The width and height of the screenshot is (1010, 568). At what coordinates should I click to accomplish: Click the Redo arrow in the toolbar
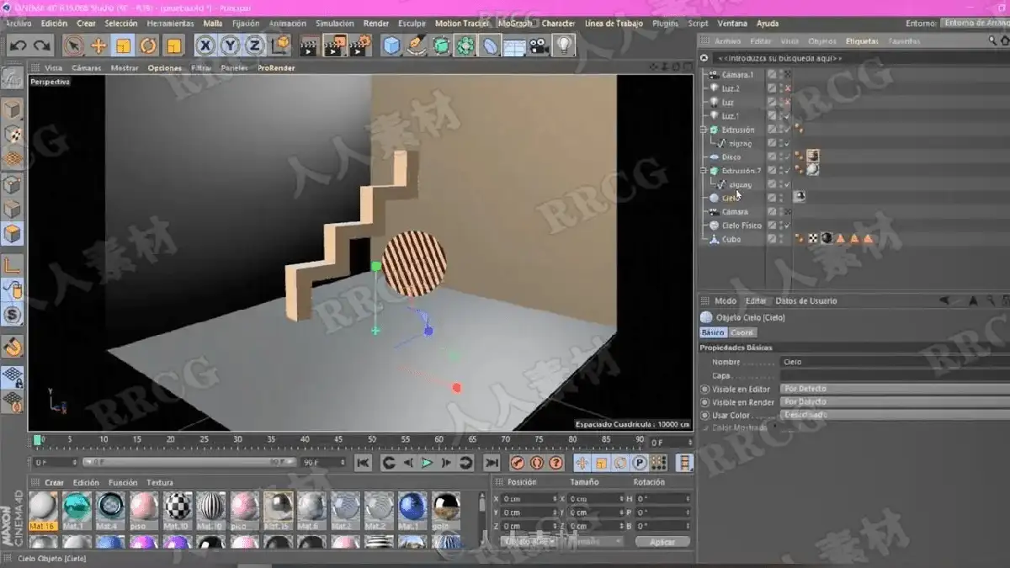[x=40, y=45]
